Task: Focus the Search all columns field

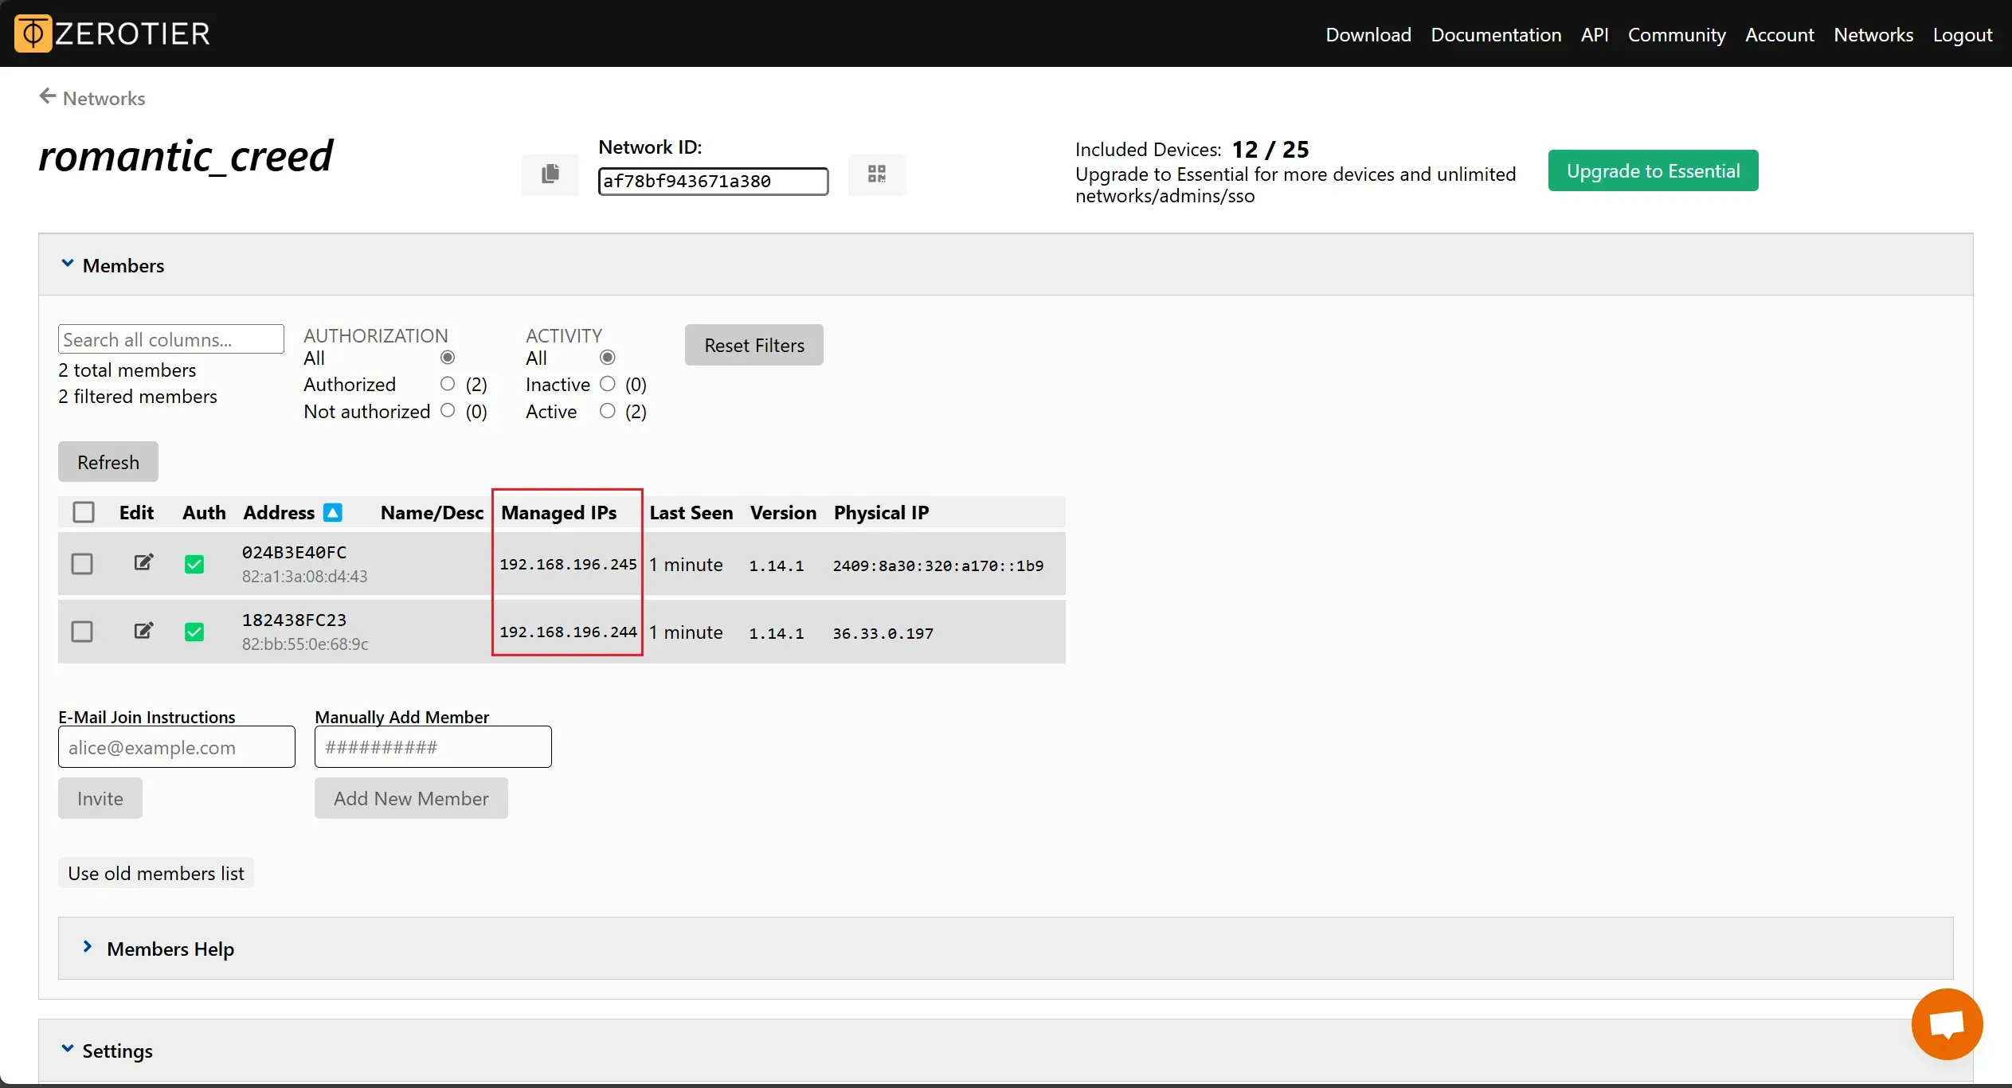Action: click(170, 339)
